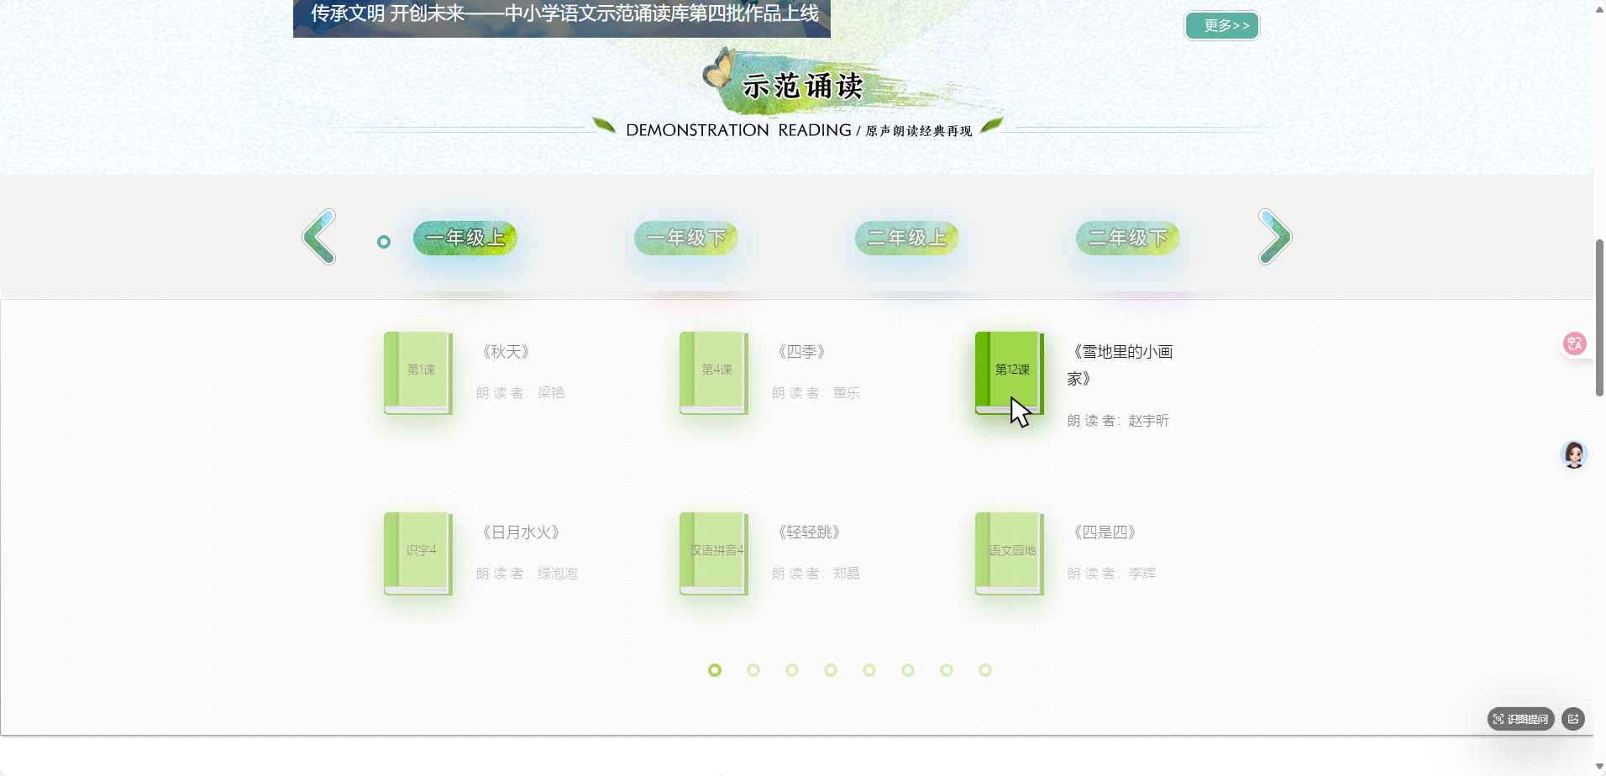Image resolution: width=1606 pixels, height=776 pixels.
Task: Open the virtual assistant avatar
Action: click(x=1573, y=454)
